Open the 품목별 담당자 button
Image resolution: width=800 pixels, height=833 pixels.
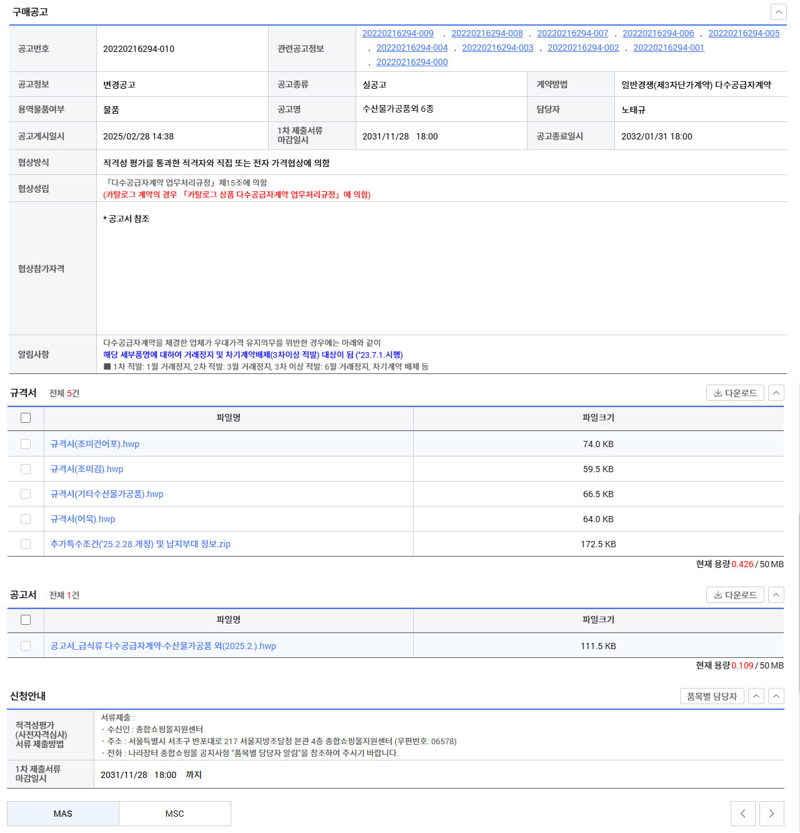point(711,696)
